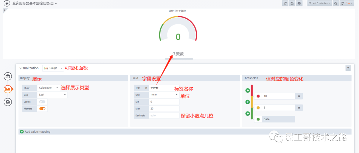359x153 pixels.
Task: Click the gauge label under the dial
Action: click(178, 54)
